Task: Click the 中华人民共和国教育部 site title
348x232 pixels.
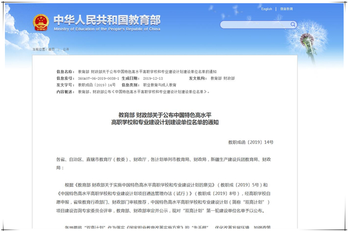Action: (107, 19)
